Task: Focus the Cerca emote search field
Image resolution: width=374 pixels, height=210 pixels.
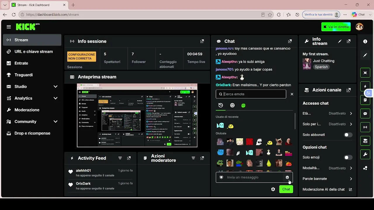Action: [251, 94]
